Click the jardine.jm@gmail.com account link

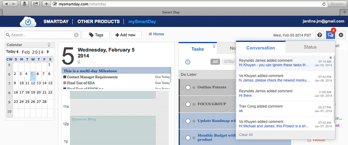pos(323,22)
